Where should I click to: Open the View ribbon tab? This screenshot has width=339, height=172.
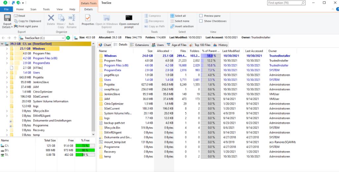[59, 9]
